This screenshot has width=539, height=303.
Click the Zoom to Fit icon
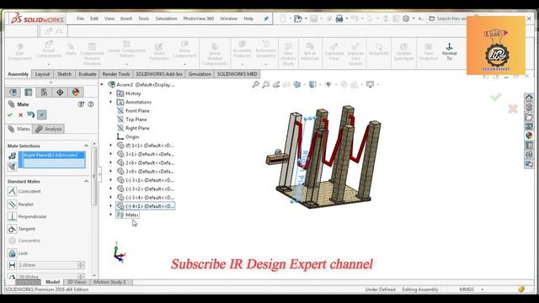255,84
